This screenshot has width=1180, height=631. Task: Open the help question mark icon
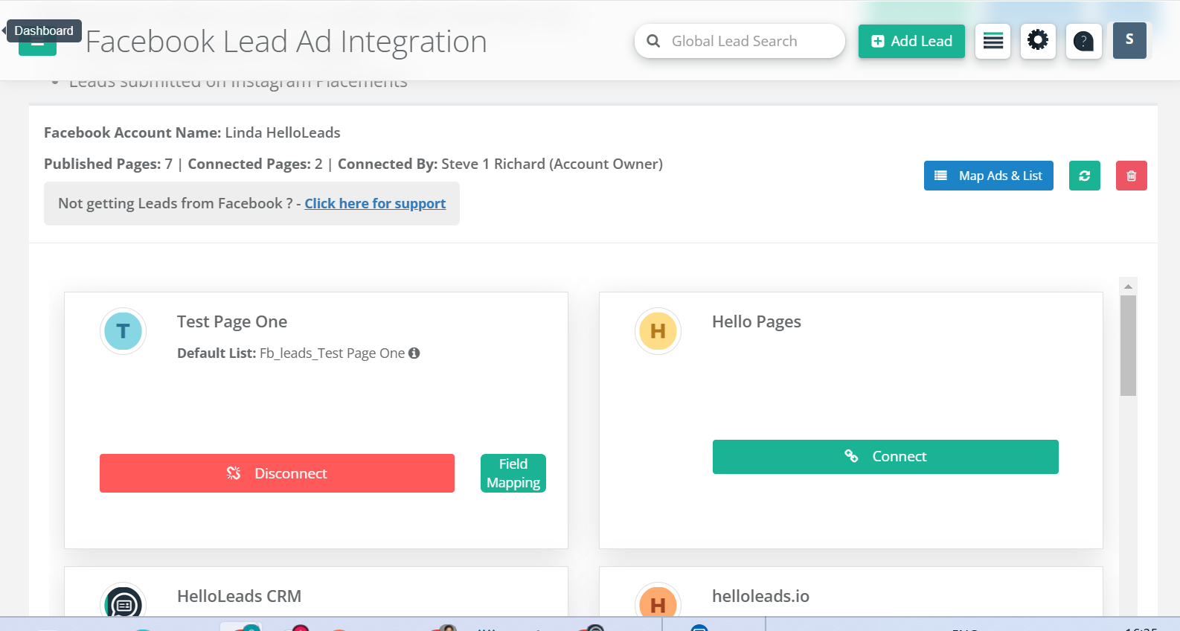click(1084, 41)
